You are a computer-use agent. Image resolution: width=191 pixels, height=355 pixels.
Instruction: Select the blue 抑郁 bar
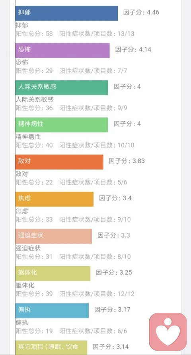tap(66, 14)
